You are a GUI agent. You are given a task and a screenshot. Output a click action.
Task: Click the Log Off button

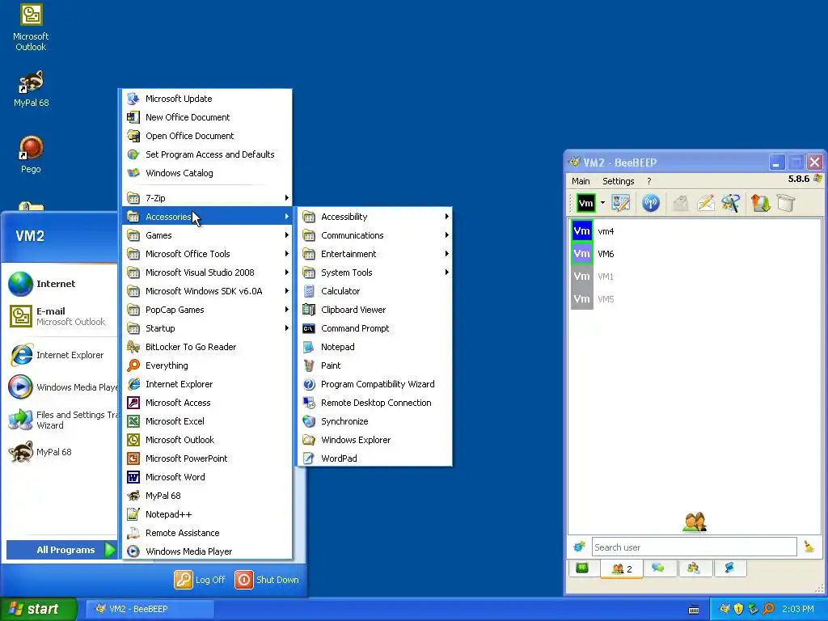pyautogui.click(x=200, y=579)
